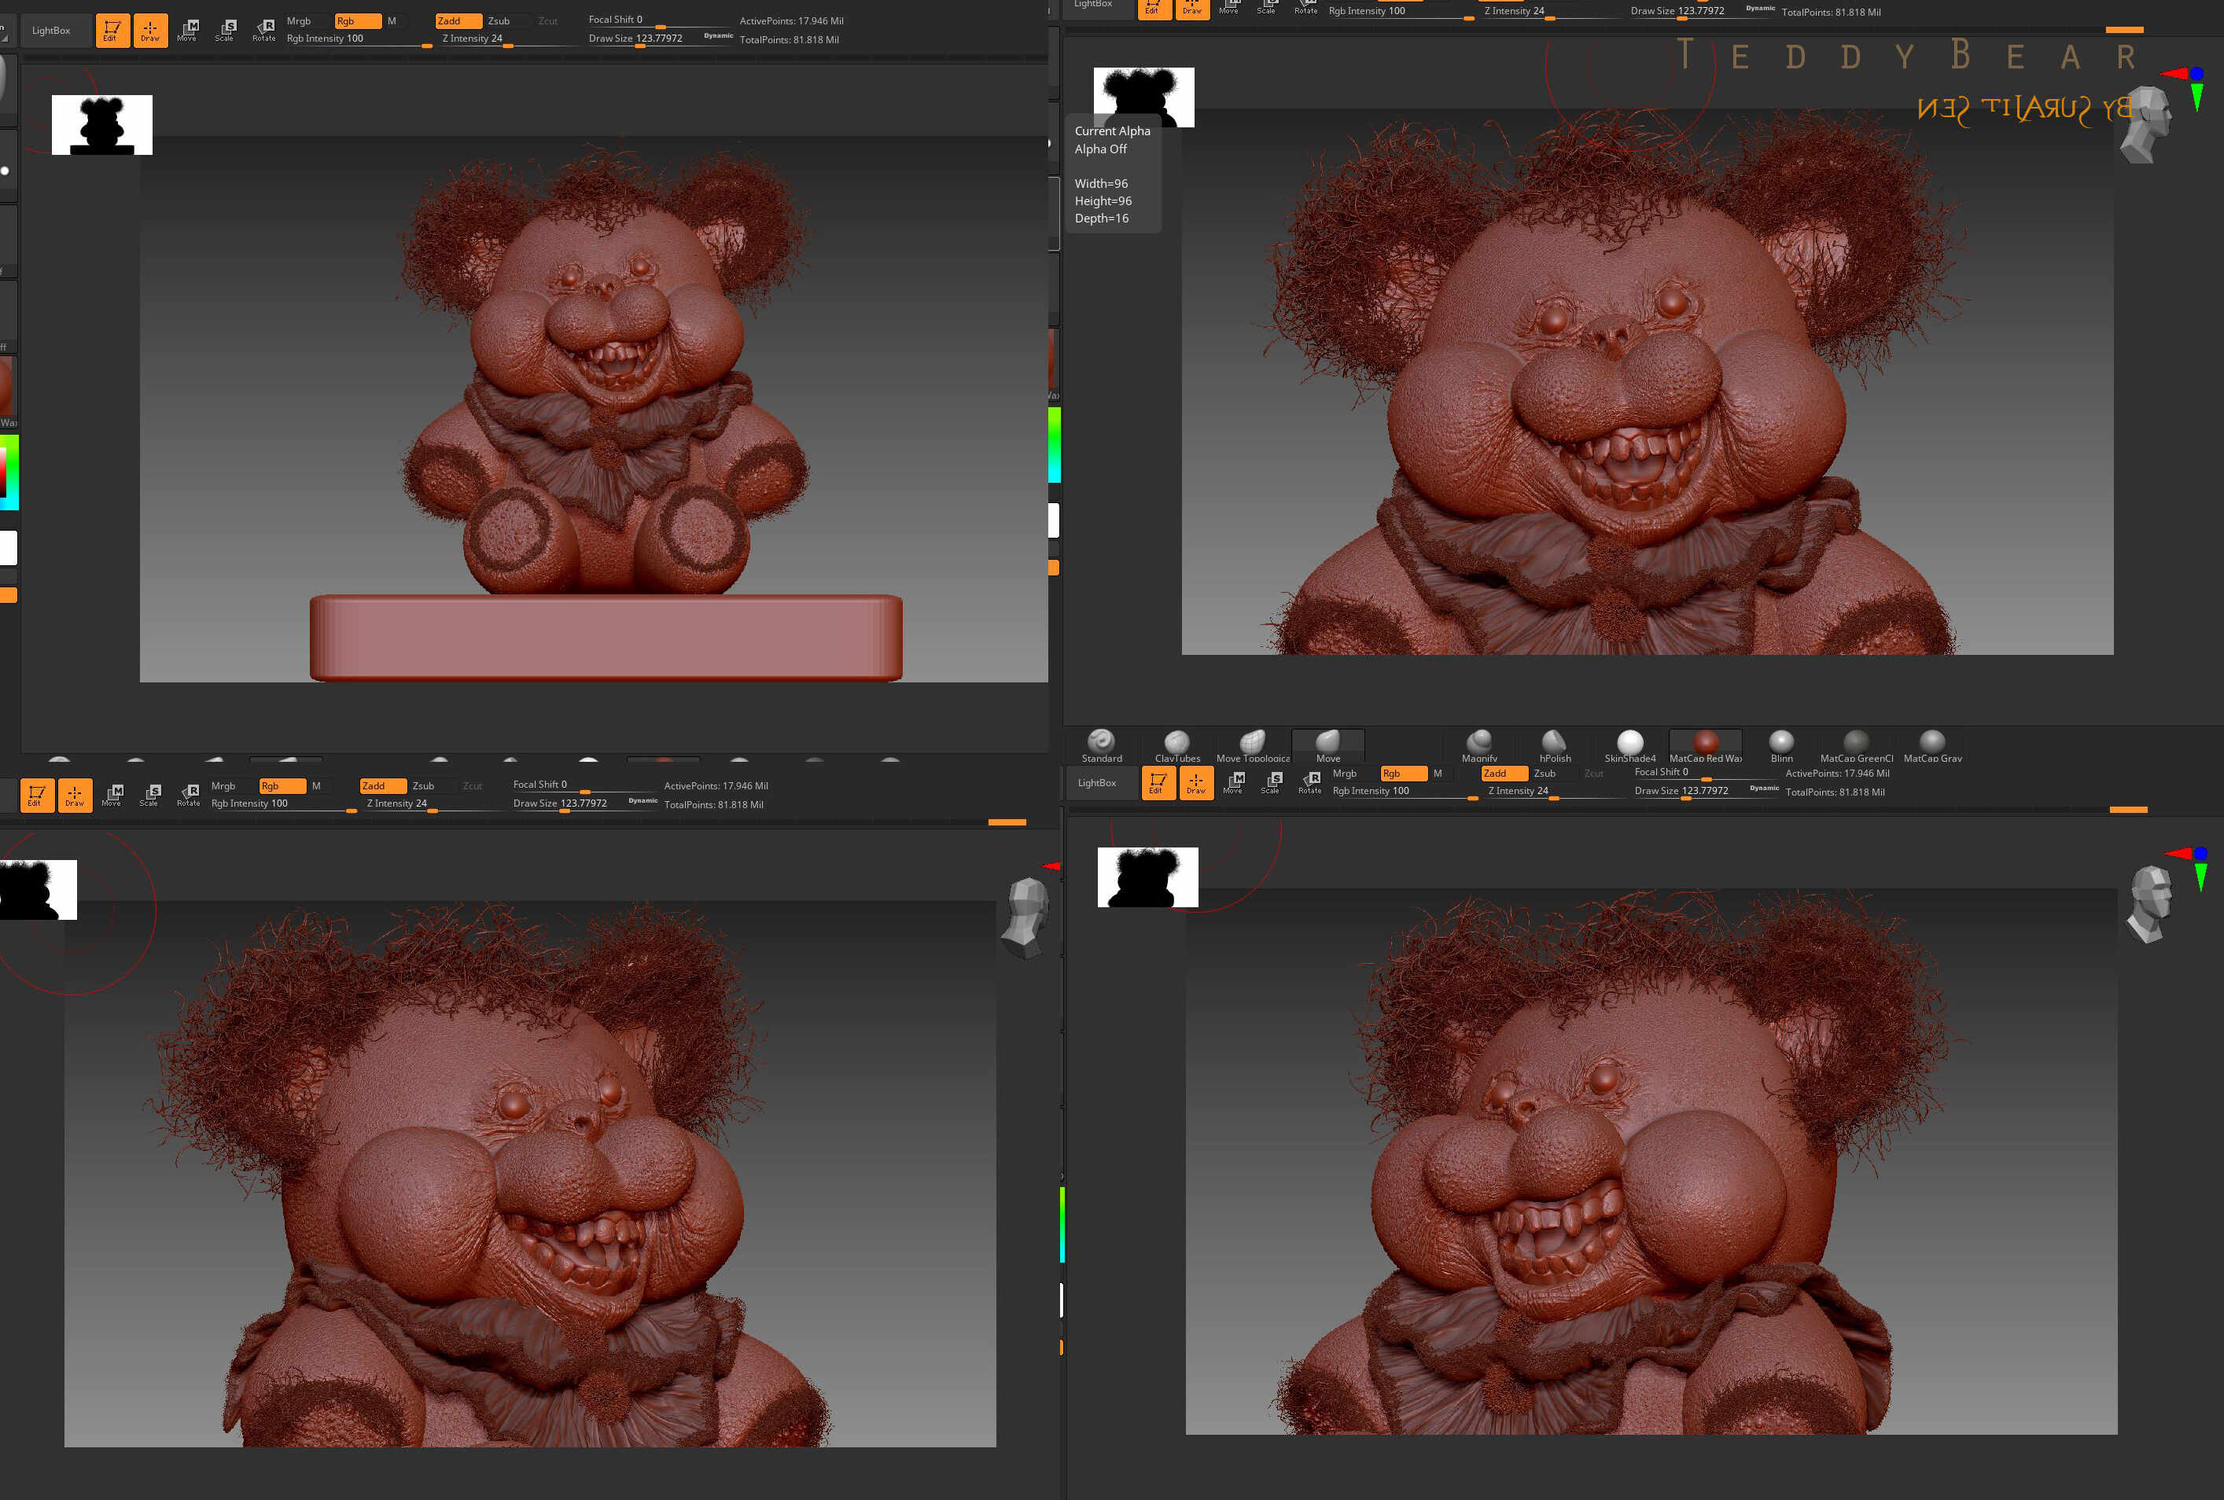Activate Edit mode in the top-left view
Screen dimensions: 2224x1500
(x=112, y=31)
